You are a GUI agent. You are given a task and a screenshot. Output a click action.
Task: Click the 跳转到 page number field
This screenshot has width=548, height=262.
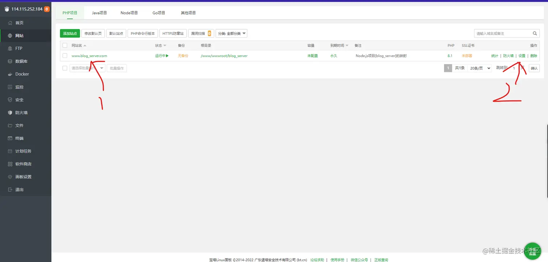pos(514,68)
